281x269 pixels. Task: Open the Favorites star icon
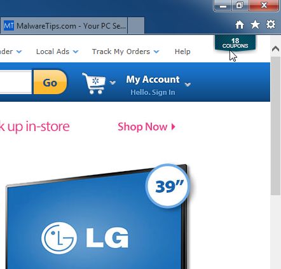255,25
